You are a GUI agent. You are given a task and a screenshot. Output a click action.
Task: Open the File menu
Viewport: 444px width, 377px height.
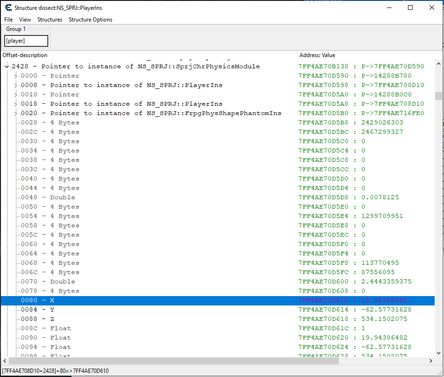8,20
